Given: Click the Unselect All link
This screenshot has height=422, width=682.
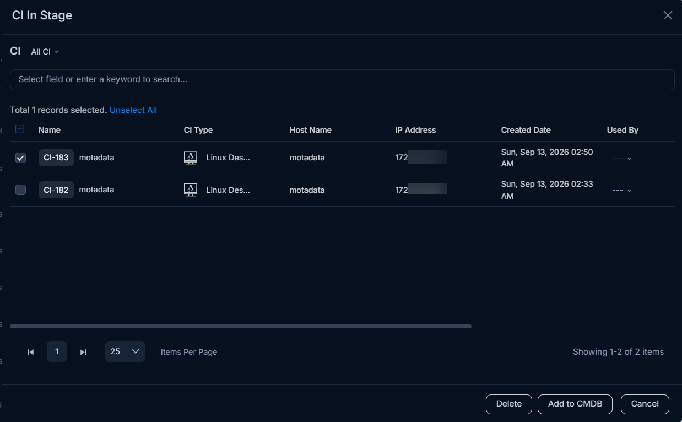Looking at the screenshot, I should point(133,110).
